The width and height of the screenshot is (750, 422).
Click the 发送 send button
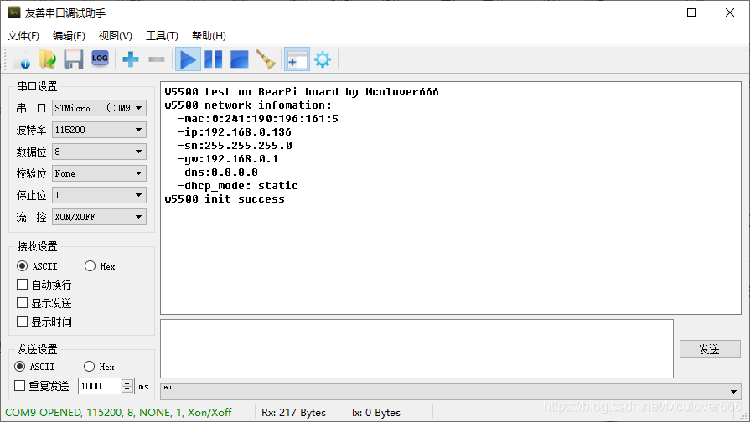coord(710,349)
